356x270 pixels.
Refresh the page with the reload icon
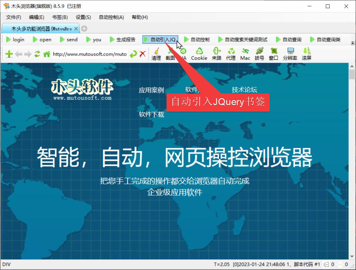tap(38, 54)
